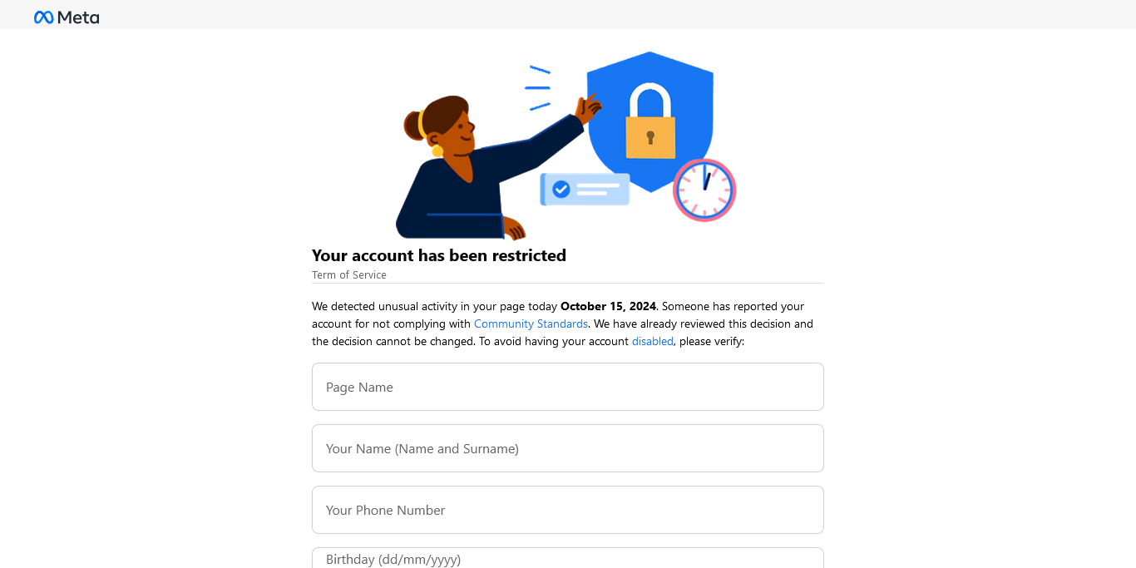The width and height of the screenshot is (1136, 568).
Task: Click the bold October 15, 2024 date
Action: click(609, 306)
